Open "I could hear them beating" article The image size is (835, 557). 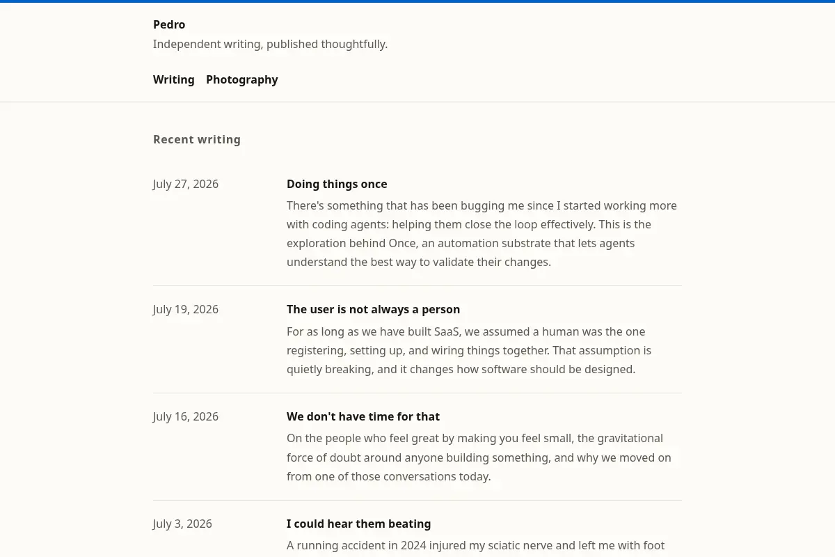point(358,524)
